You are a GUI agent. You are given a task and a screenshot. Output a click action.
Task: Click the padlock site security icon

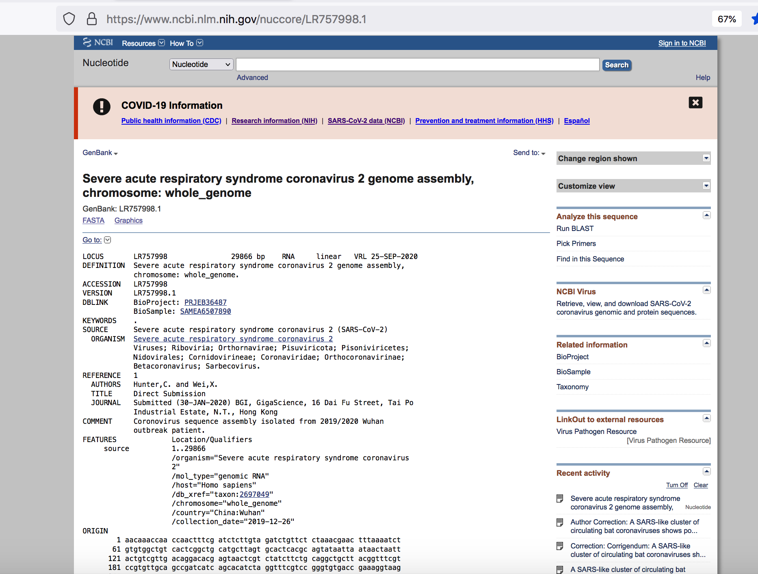tap(92, 19)
